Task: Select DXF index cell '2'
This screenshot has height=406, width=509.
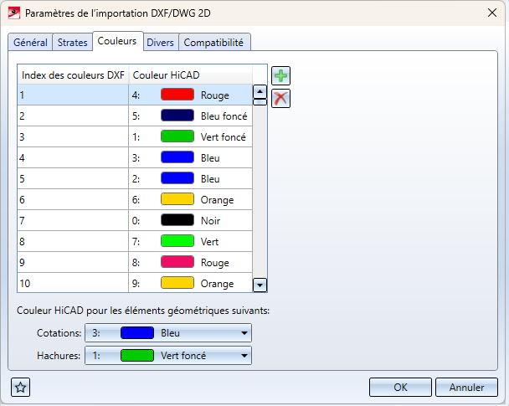Action: pyautogui.click(x=73, y=116)
